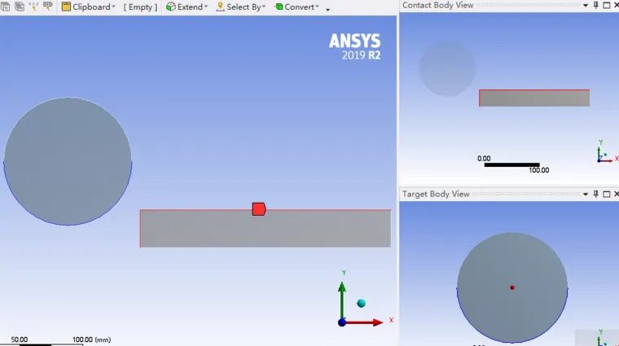The width and height of the screenshot is (619, 346).
Task: Click the faded circle in Contact Body View
Action: (x=447, y=69)
